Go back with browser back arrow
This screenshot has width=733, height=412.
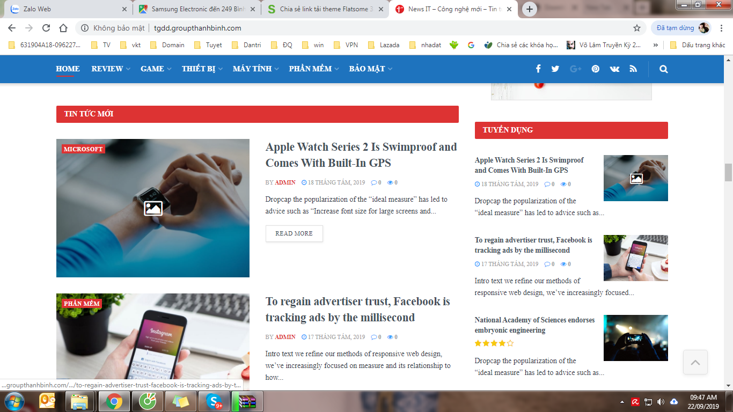click(12, 28)
